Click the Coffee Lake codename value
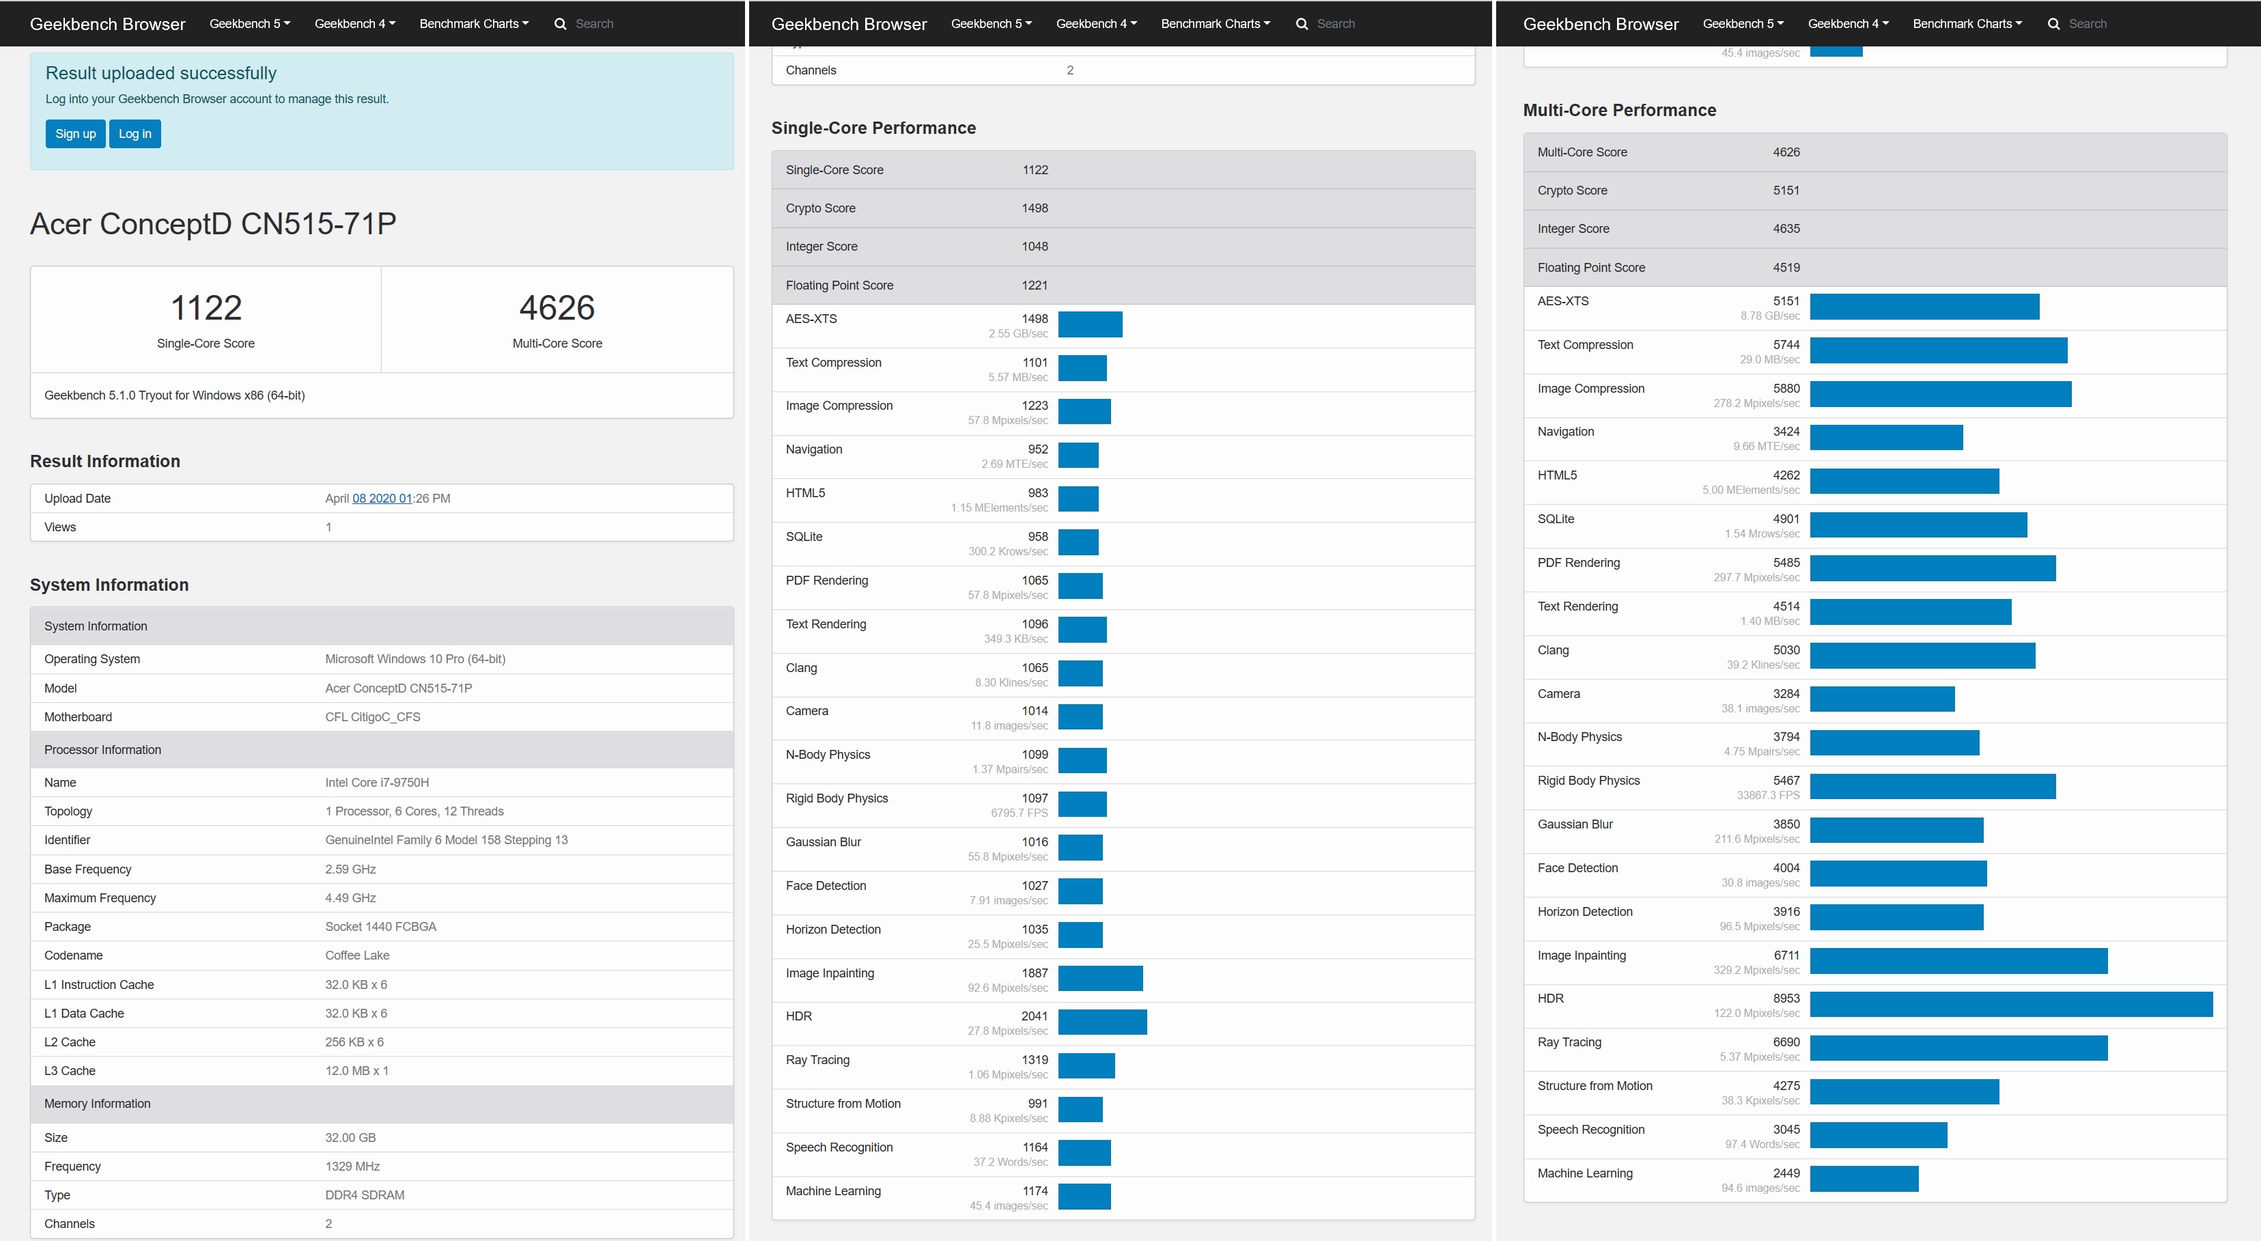This screenshot has width=2261, height=1241. 357,956
